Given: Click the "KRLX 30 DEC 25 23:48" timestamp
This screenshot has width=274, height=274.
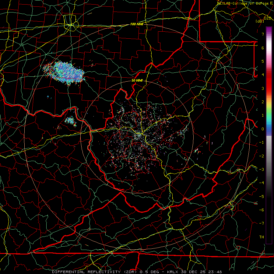Looking at the screenshot, I should point(195,272).
